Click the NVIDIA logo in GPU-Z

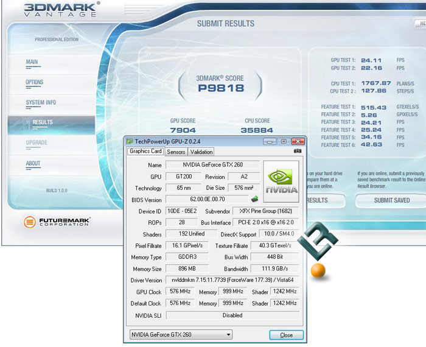coord(281,181)
